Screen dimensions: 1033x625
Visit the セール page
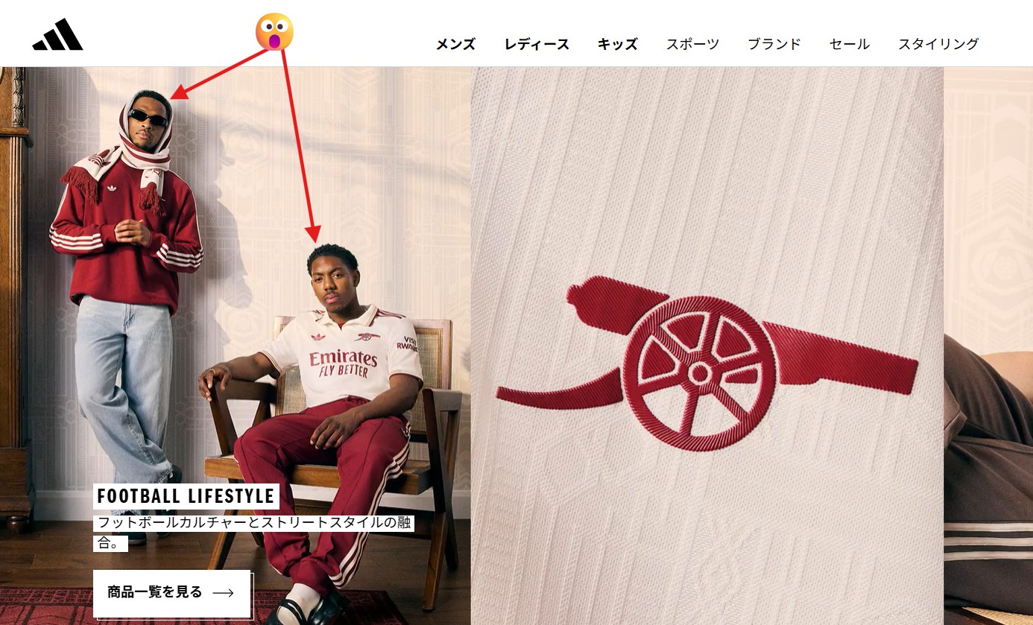click(x=850, y=44)
